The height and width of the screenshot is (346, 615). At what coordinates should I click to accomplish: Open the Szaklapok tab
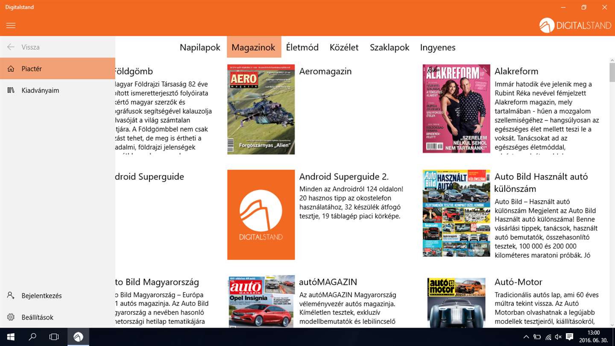[x=389, y=47]
